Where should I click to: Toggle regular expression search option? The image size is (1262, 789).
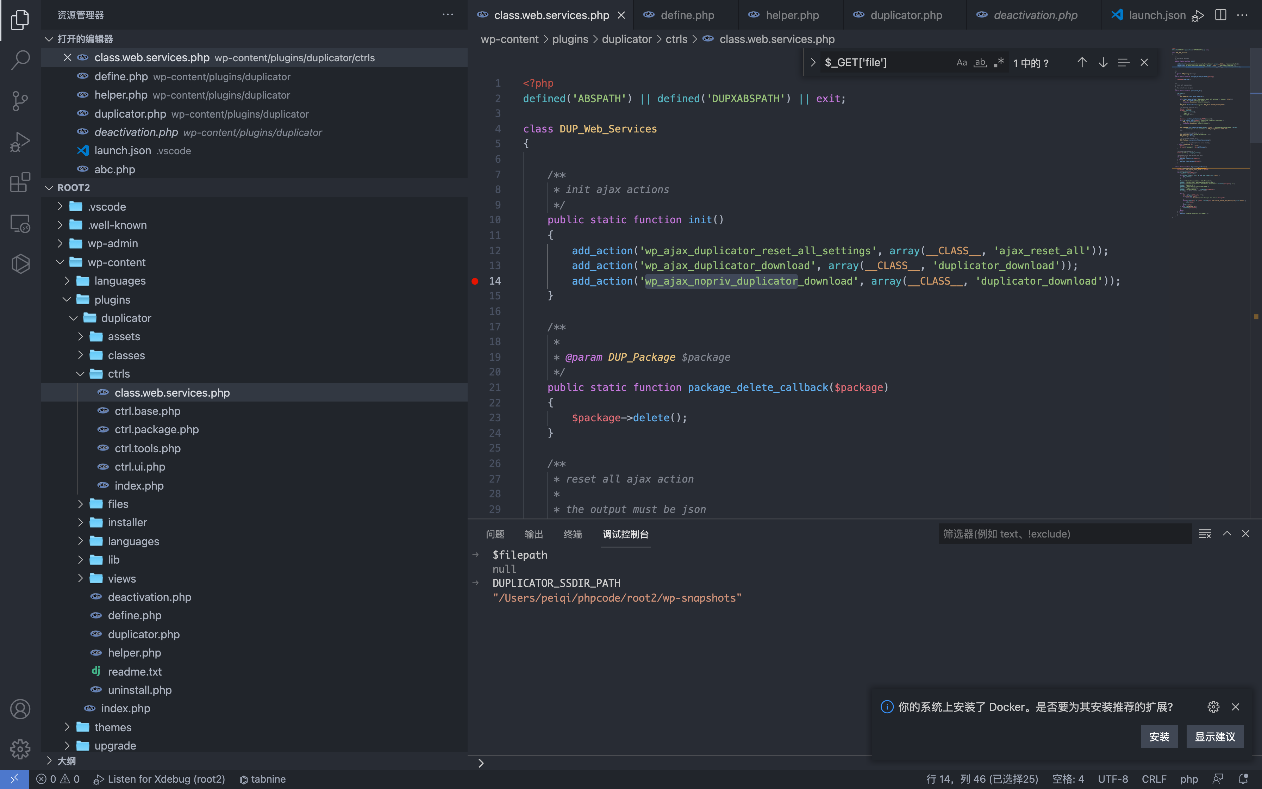pyautogui.click(x=999, y=63)
